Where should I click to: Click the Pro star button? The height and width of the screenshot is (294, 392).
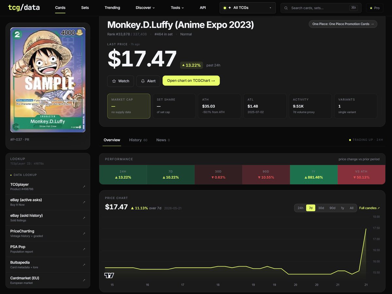coord(374,8)
